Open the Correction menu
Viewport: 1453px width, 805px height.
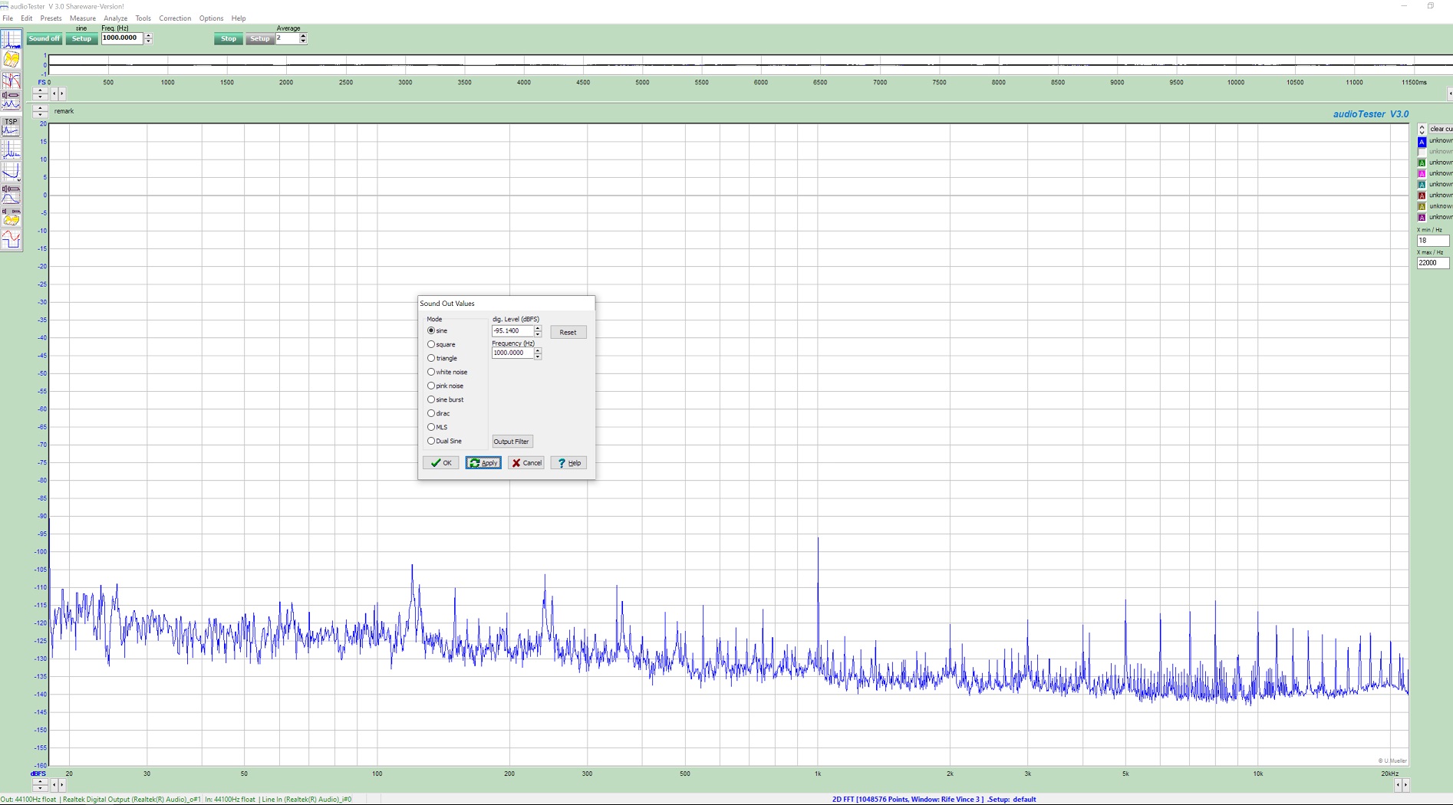175,18
